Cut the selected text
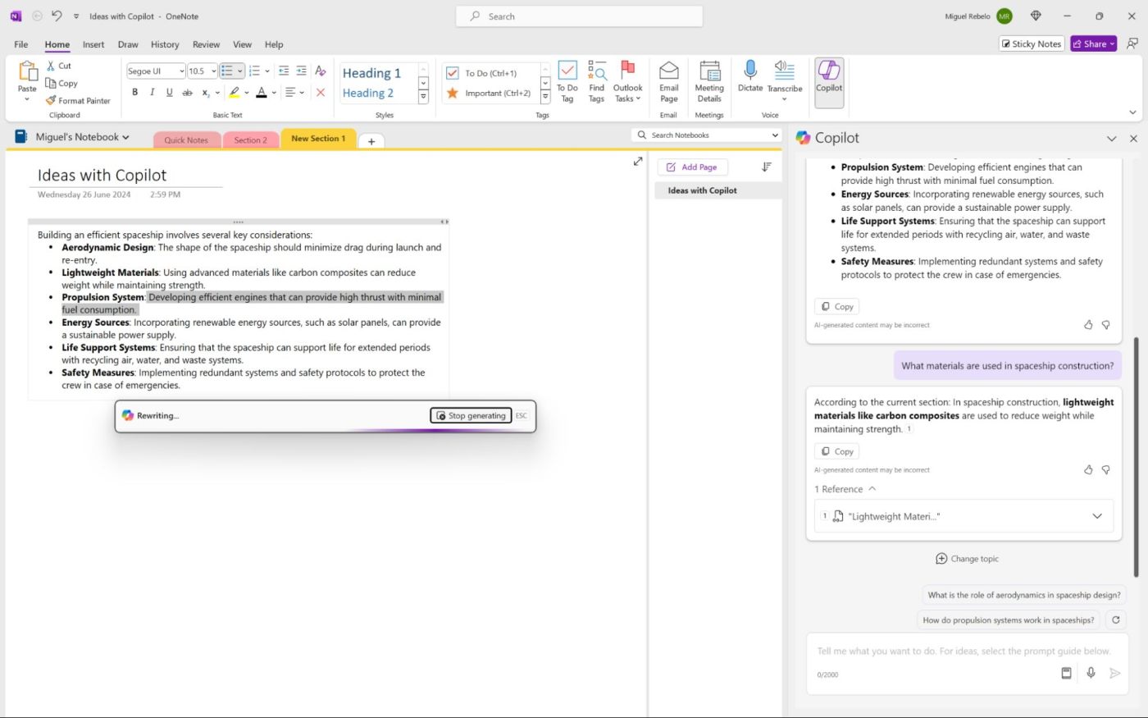 [58, 66]
